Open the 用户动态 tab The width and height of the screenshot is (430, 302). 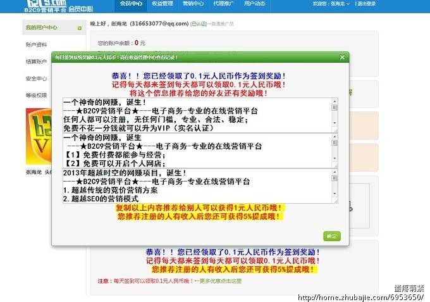click(254, 4)
